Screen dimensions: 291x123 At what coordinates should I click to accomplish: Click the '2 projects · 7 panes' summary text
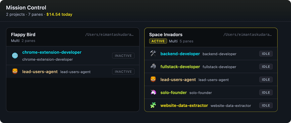pos(24,15)
